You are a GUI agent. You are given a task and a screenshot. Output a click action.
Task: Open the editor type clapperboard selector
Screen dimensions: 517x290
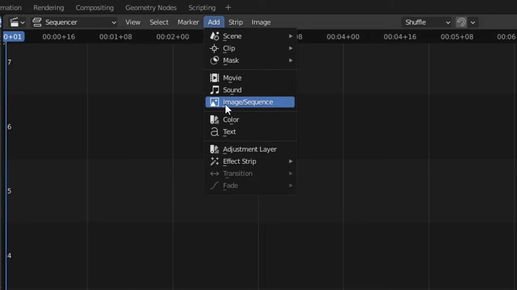pyautogui.click(x=17, y=22)
